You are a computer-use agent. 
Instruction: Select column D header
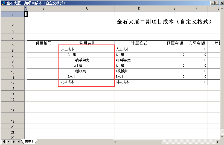[139, 9]
